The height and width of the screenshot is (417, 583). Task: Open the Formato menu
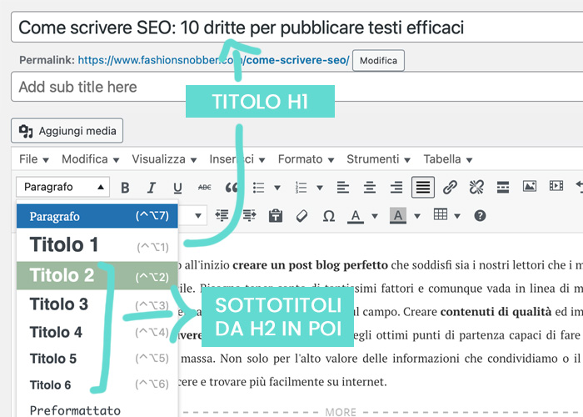pos(306,159)
